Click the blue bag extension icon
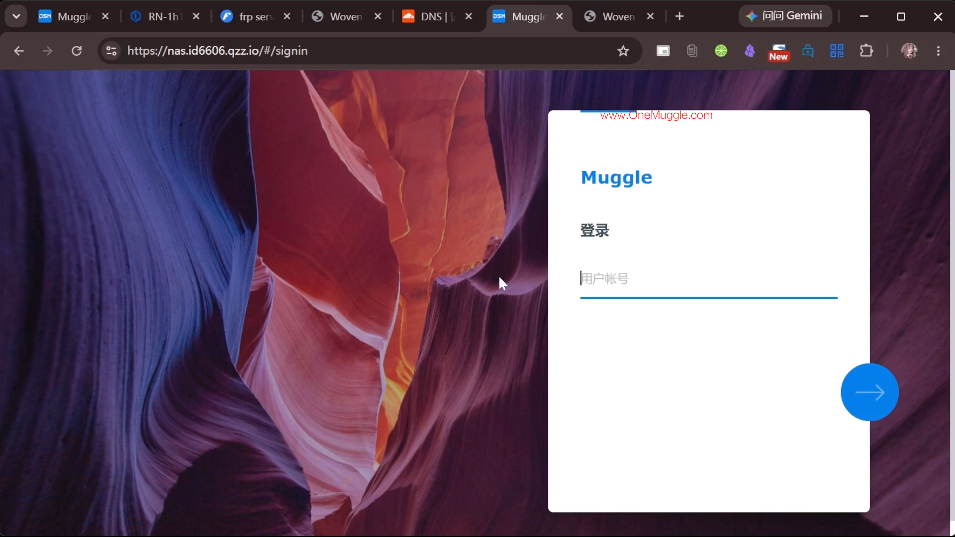 click(x=808, y=51)
